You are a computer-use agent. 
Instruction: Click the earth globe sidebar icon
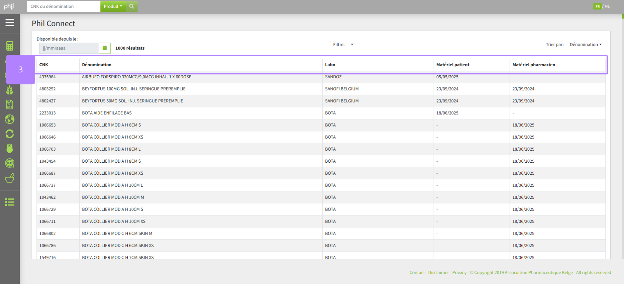tap(10, 119)
